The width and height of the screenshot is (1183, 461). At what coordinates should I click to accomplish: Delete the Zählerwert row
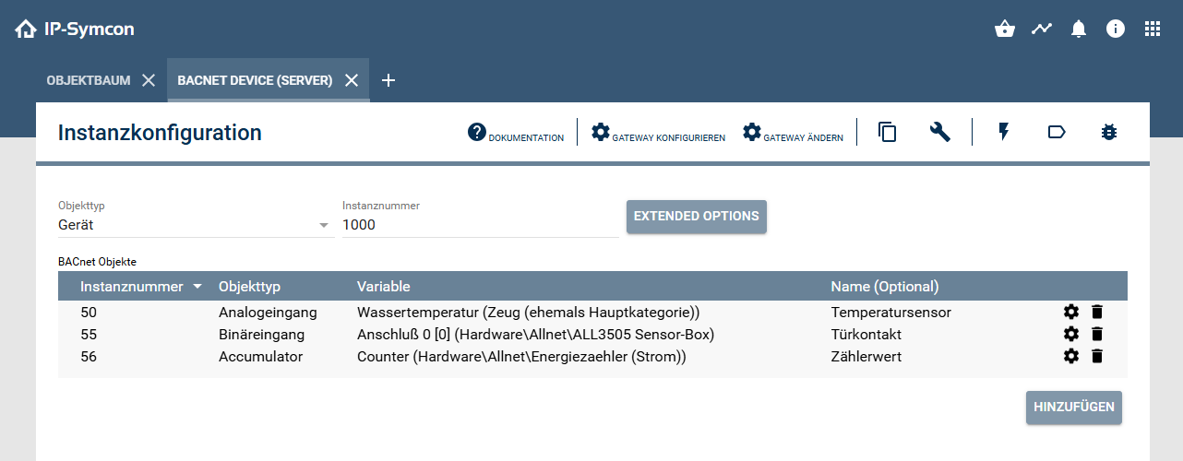(x=1097, y=356)
